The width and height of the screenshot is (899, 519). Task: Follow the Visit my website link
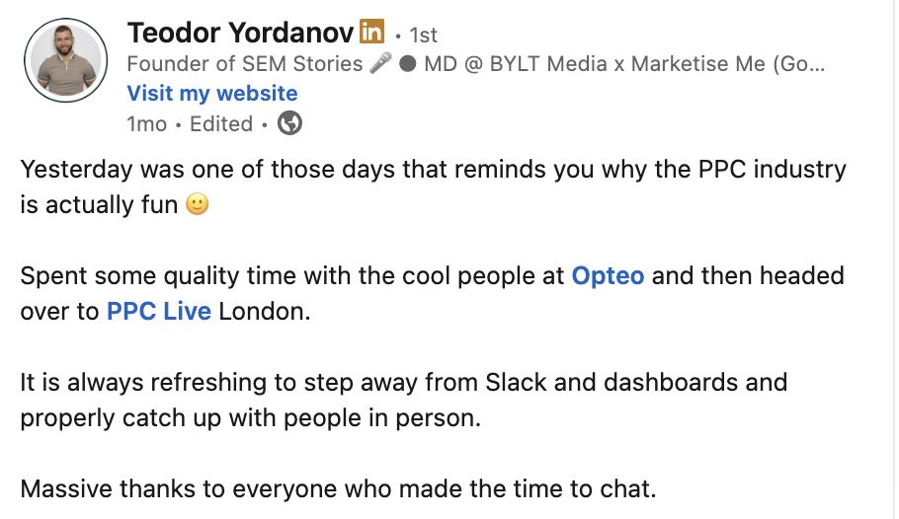click(x=212, y=94)
